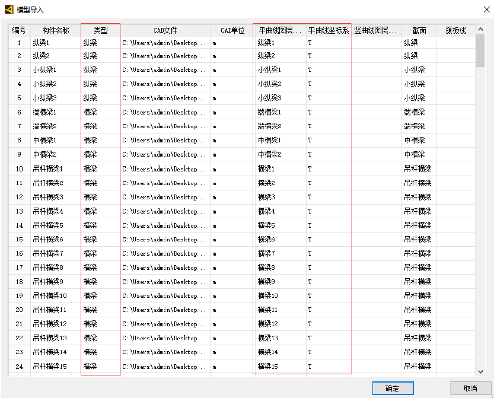Click the CAD单位 m cell in row 20
This screenshot has height=398, width=494.
233,310
